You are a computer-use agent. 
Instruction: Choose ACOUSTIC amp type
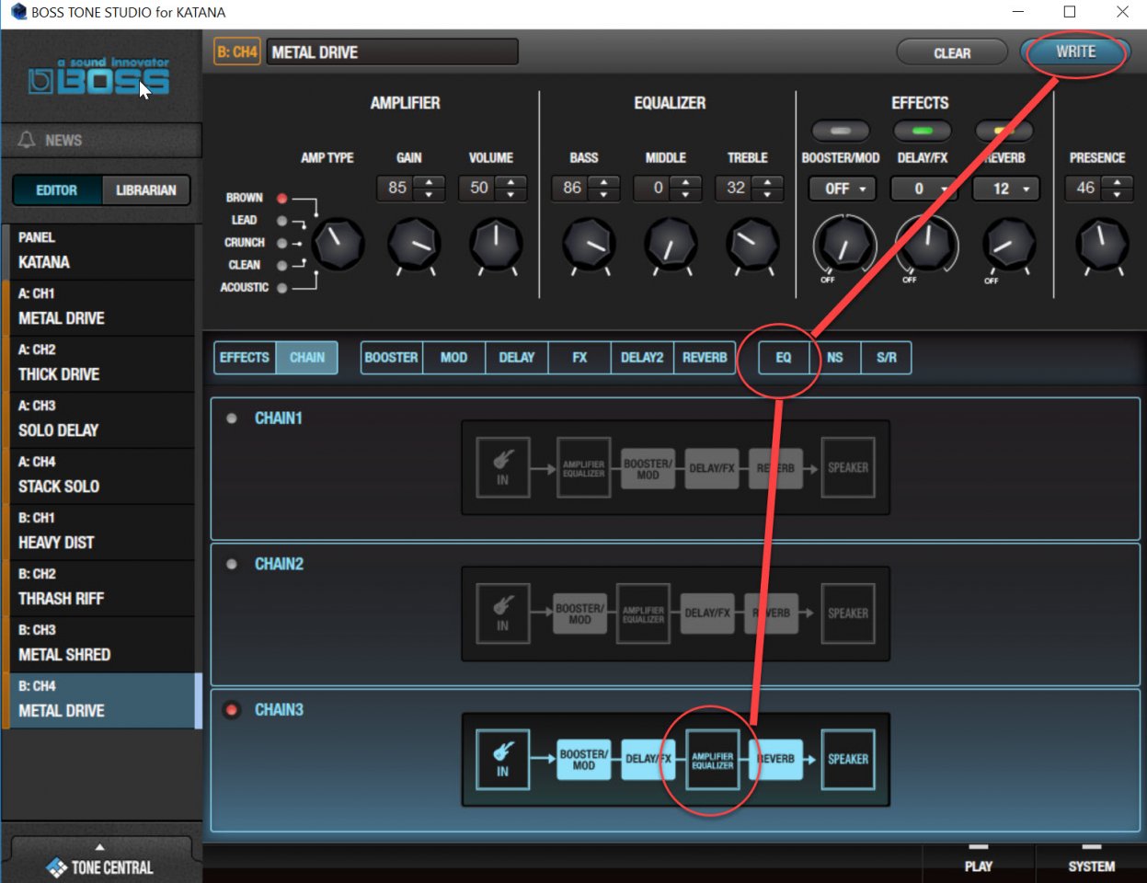point(282,288)
